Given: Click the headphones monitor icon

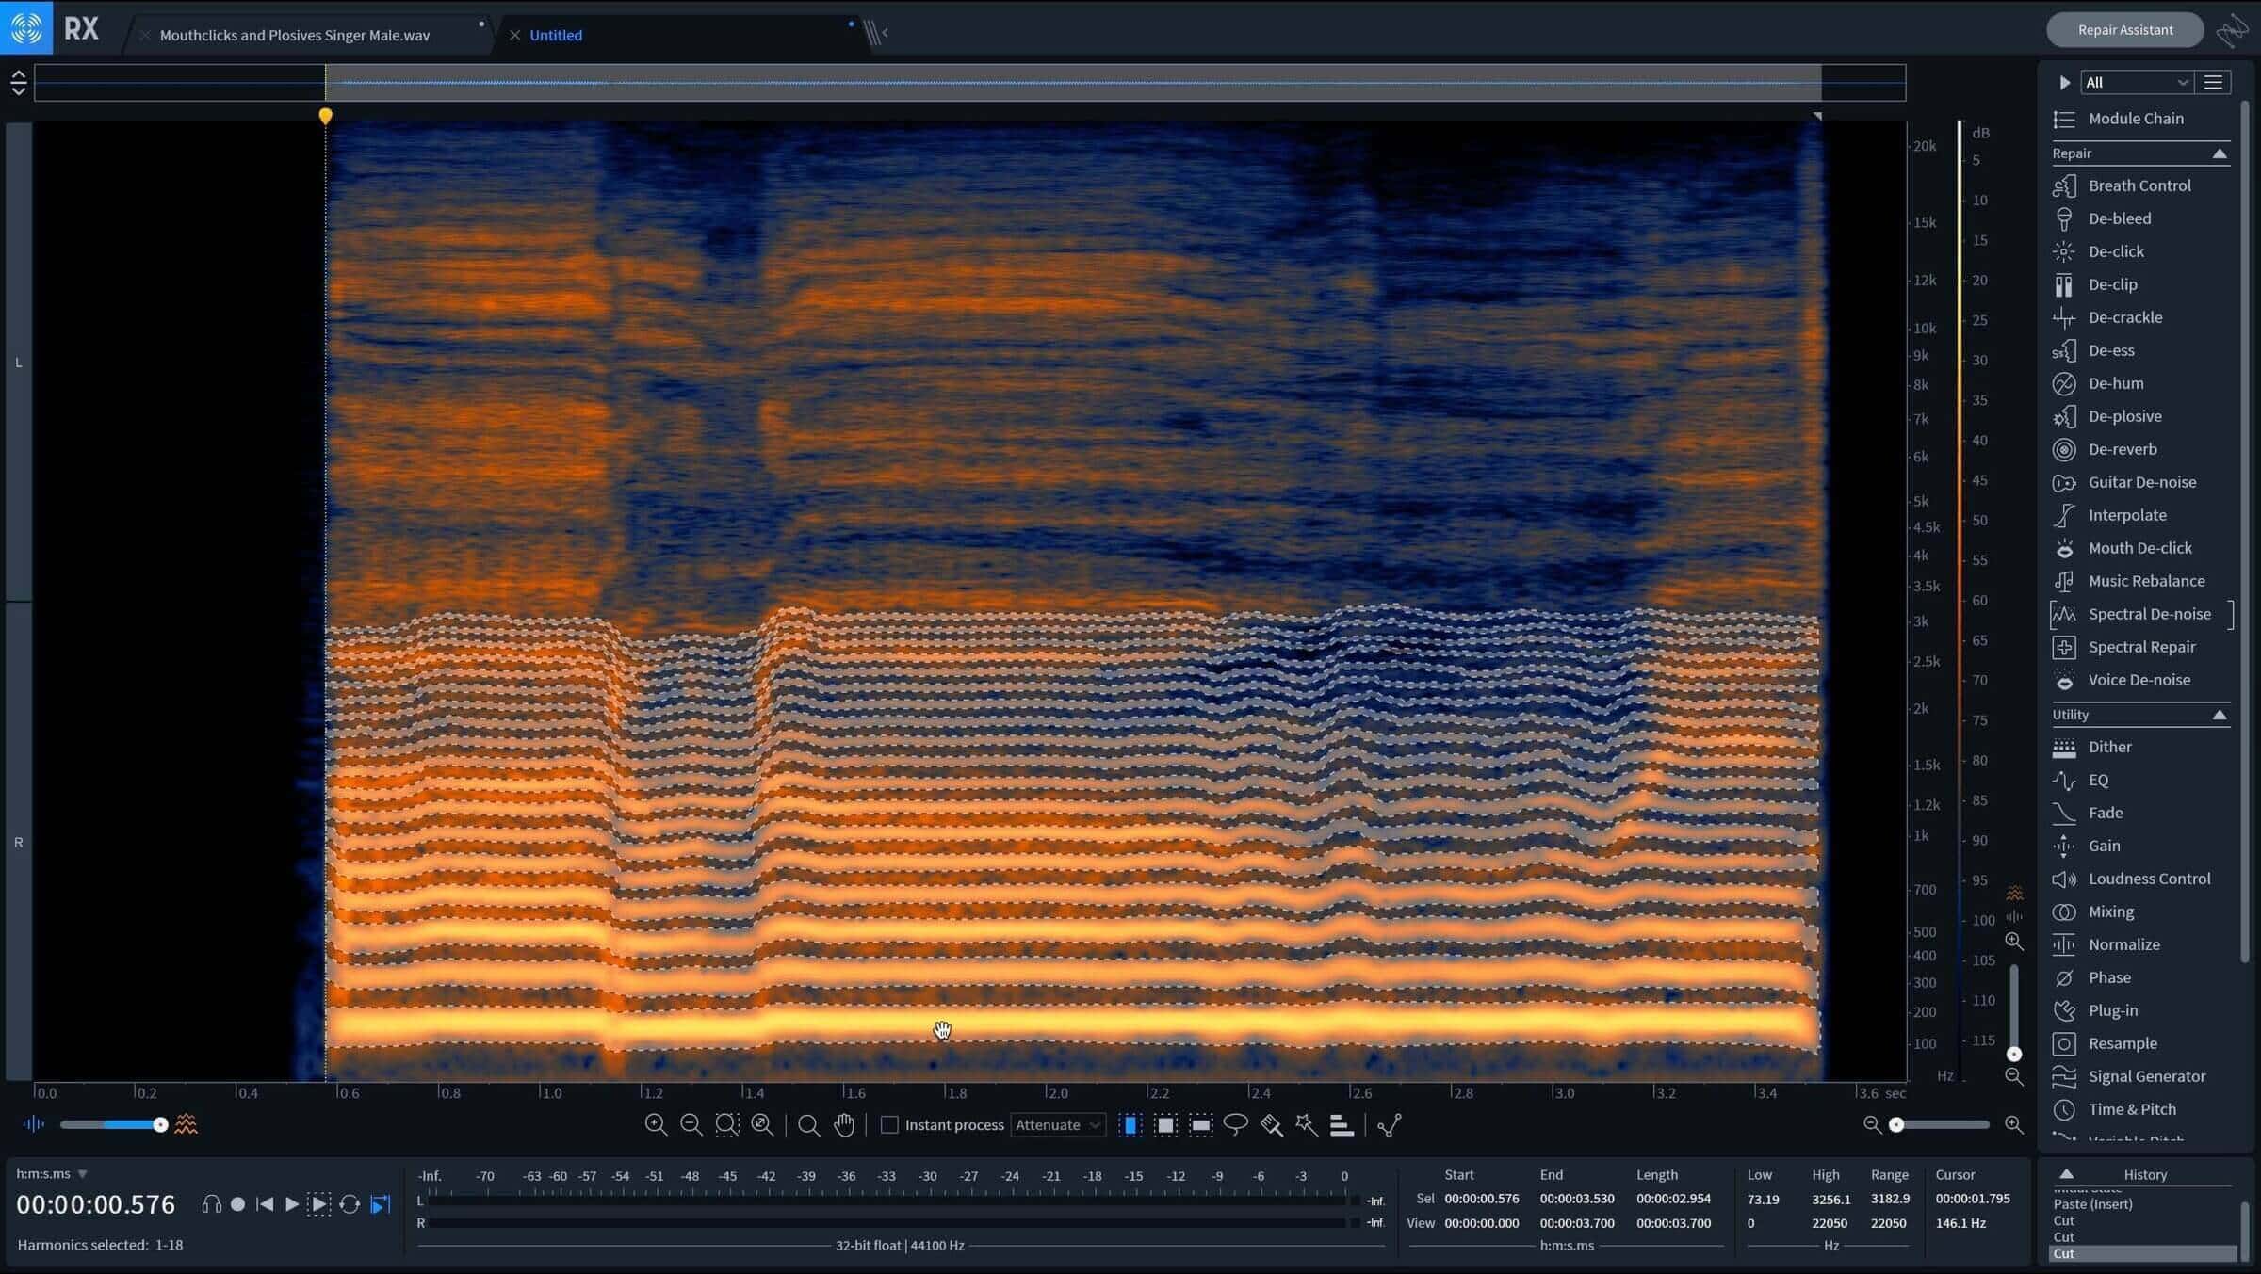Looking at the screenshot, I should point(212,1204).
